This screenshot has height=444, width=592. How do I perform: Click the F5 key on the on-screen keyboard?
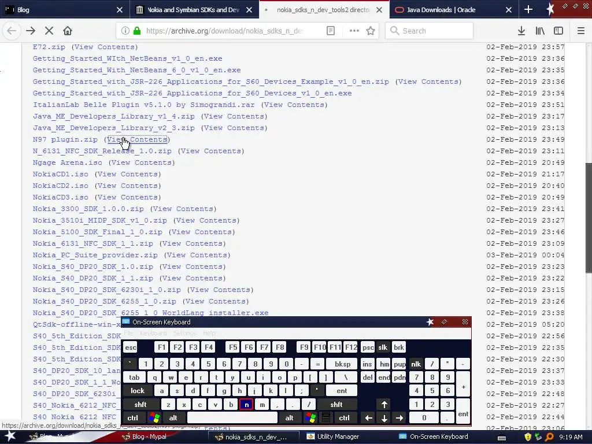(234, 347)
